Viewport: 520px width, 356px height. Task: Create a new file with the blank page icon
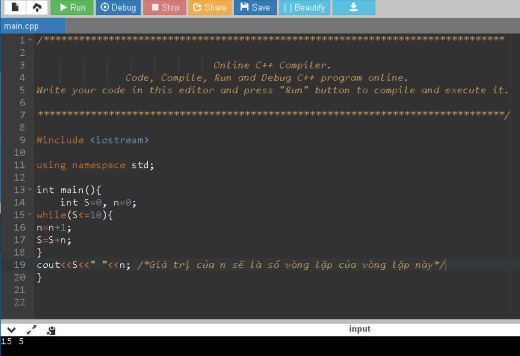coord(15,7)
